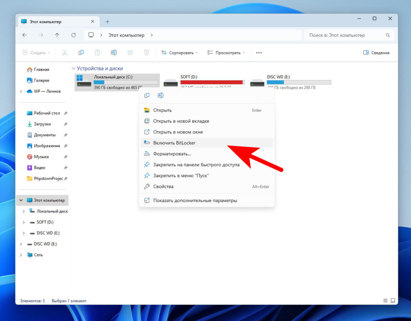Open the 'Создать' dropdown button
Screen dimensions: 411x321
tap(36, 53)
